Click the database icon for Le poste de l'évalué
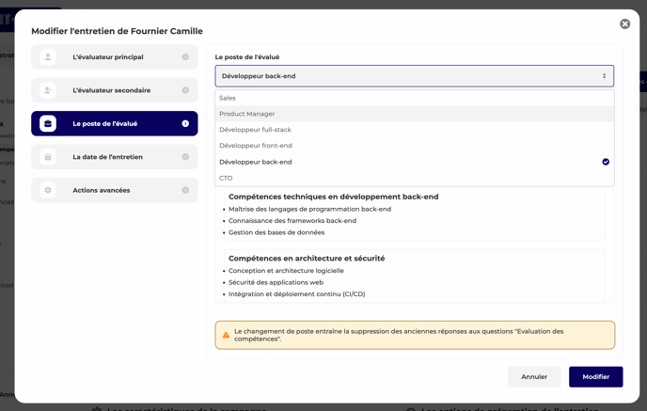 pos(48,124)
